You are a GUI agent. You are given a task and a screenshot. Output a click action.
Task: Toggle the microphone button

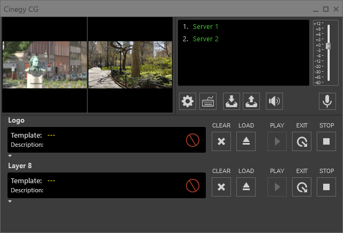[x=326, y=101]
